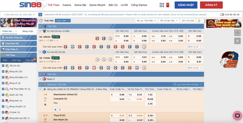Open Bánh xe số dropdown for Số 09830
The image size is (243, 123).
(x=194, y=47)
